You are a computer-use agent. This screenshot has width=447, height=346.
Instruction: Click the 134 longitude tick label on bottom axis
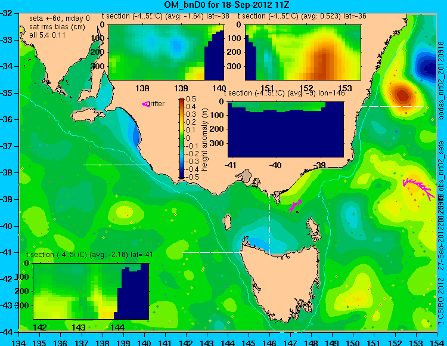[x=19, y=342]
